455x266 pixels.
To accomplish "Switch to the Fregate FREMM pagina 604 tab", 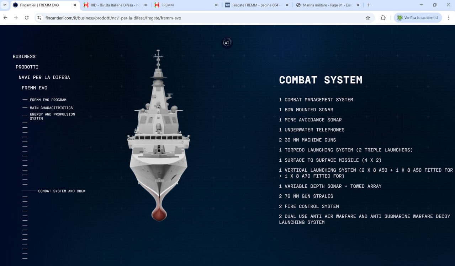I will click(257, 5).
